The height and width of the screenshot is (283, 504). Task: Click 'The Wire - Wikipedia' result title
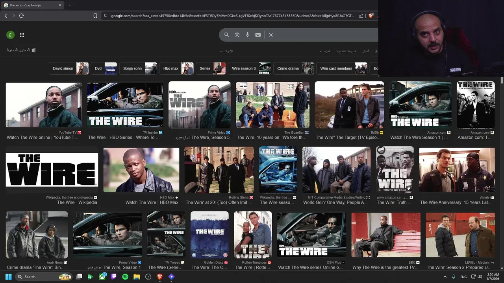[x=77, y=202]
